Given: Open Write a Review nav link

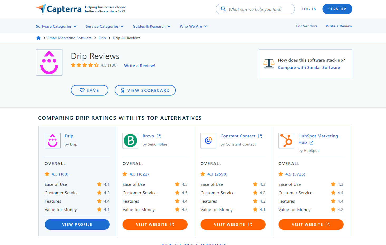Looking at the screenshot, I should tap(339, 26).
